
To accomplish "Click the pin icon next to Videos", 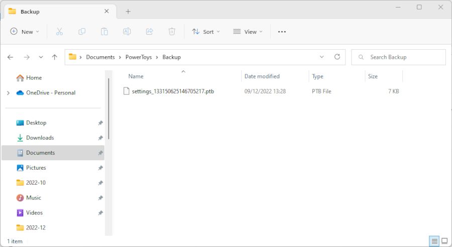I will pyautogui.click(x=100, y=213).
